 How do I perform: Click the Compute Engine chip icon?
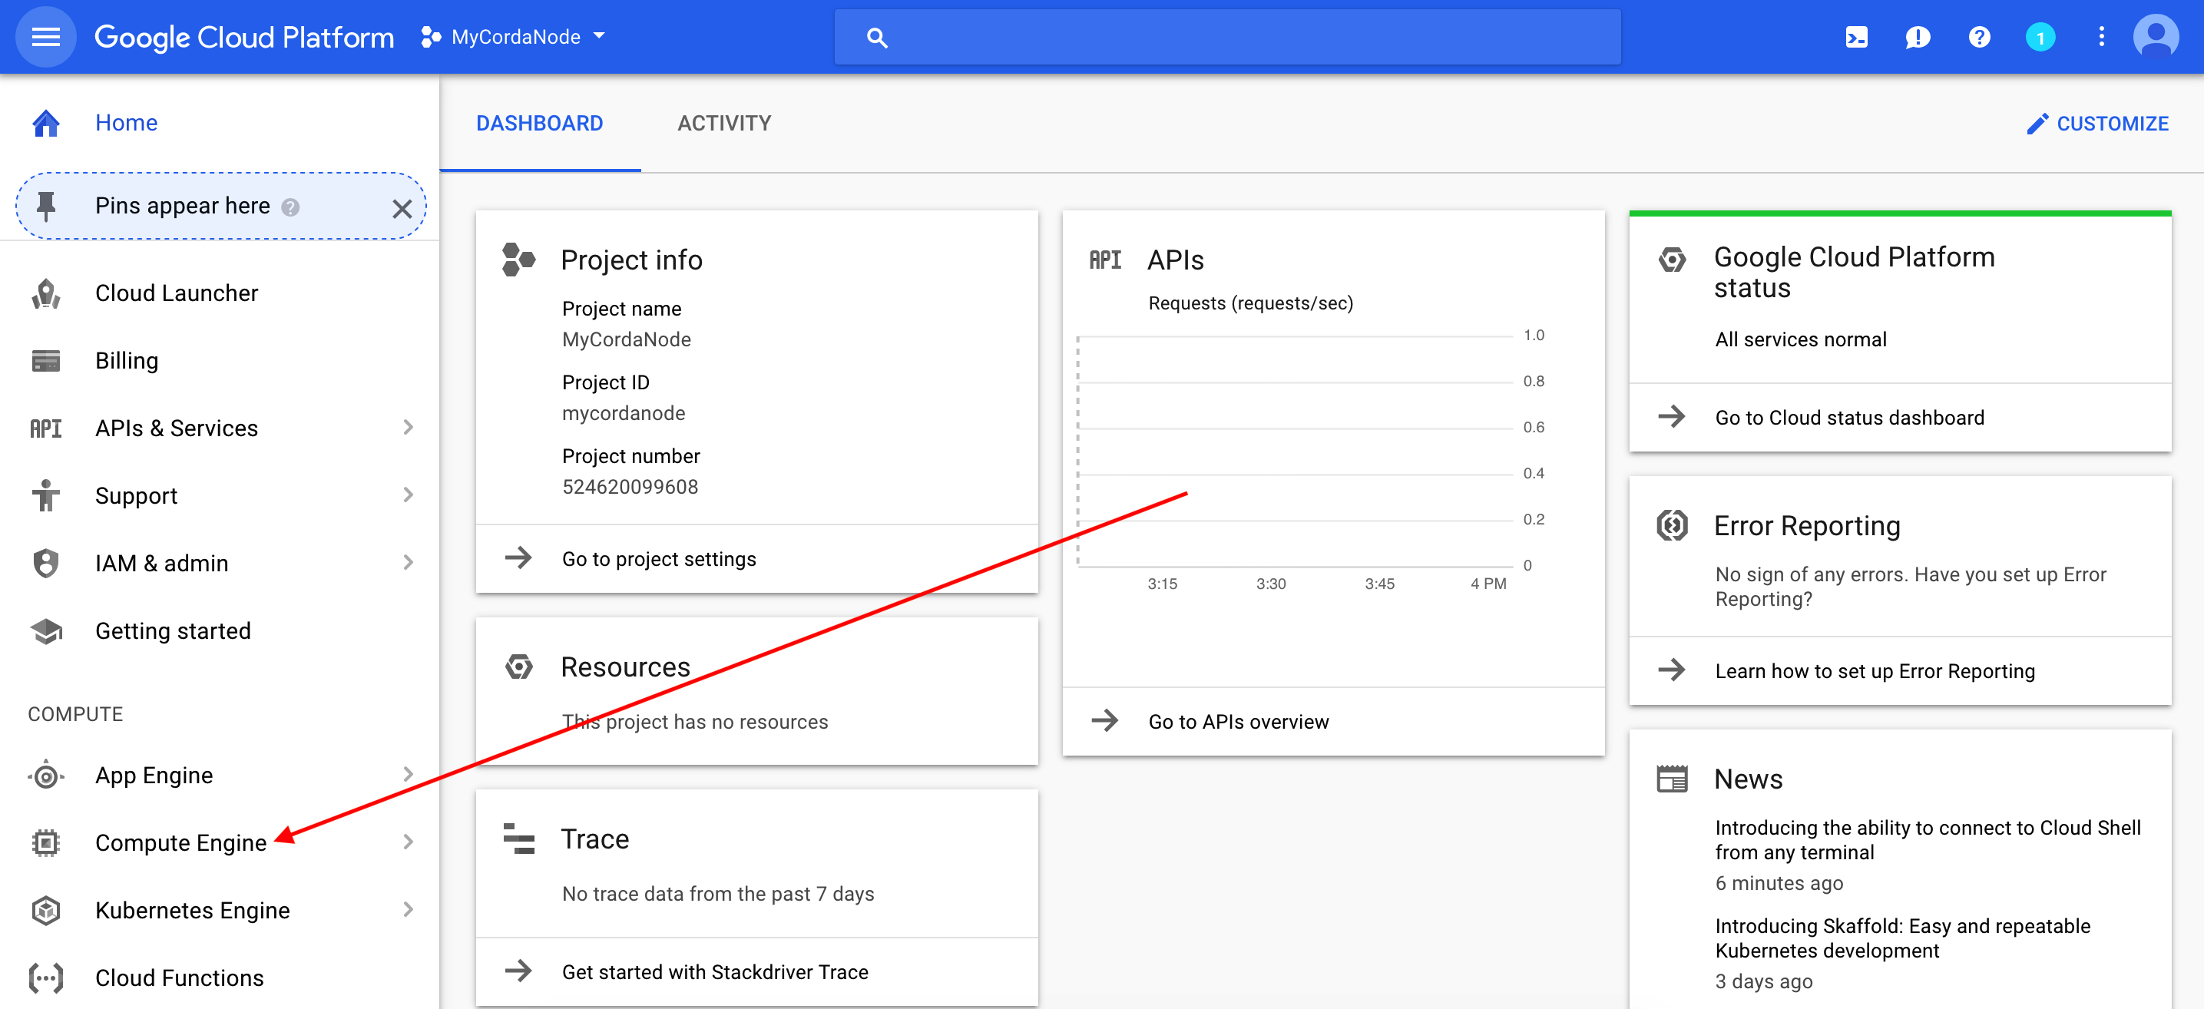[x=46, y=843]
